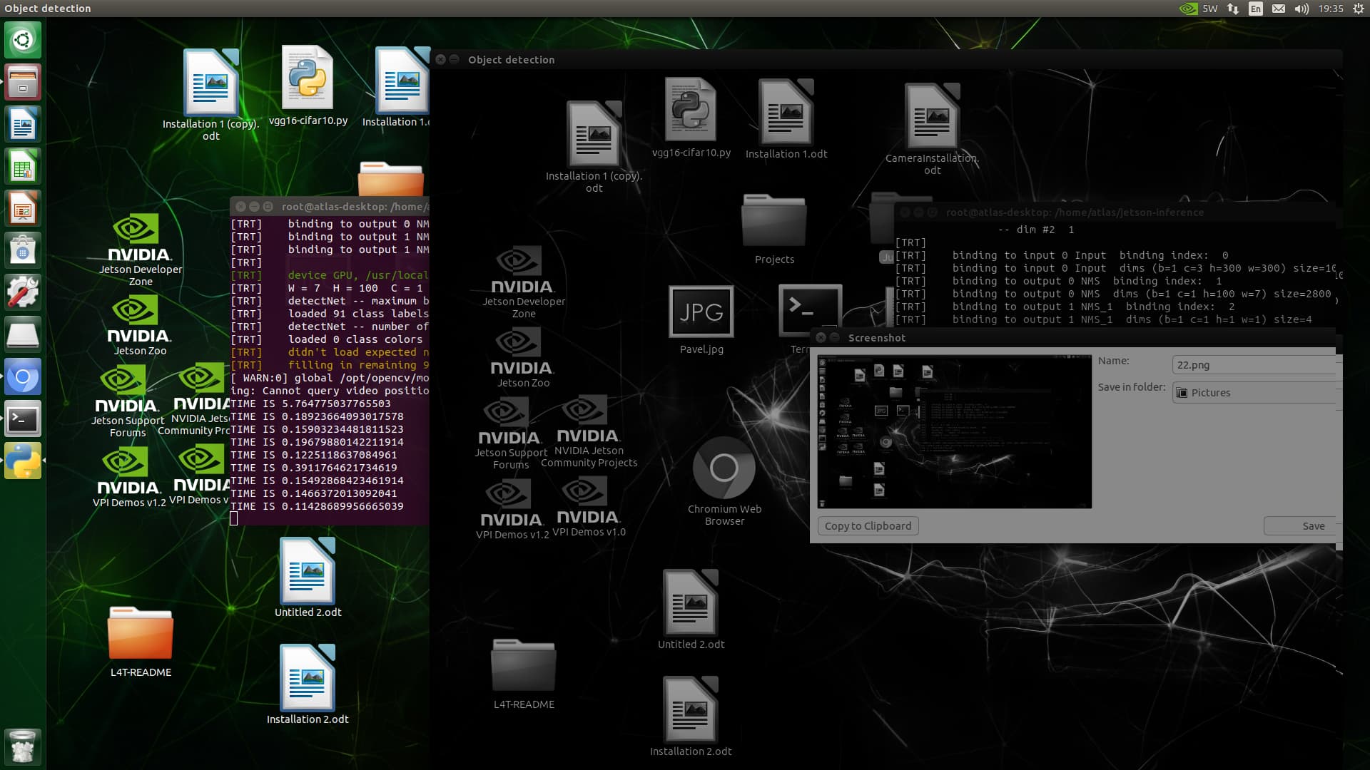
Task: Open the network connections indicator
Action: pos(1233,9)
